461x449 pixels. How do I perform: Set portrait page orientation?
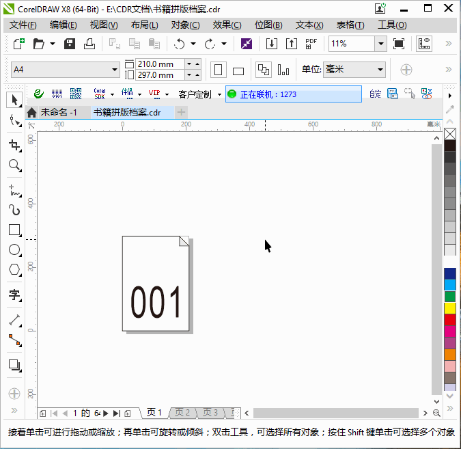(x=218, y=70)
